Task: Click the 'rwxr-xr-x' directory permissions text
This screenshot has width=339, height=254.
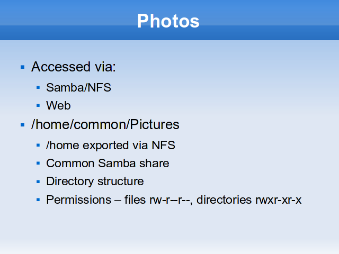Action: point(278,200)
